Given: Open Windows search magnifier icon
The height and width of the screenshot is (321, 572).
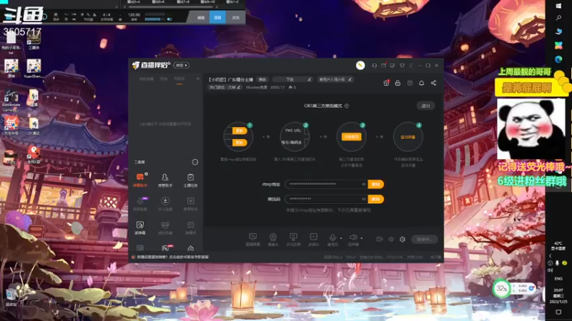Looking at the screenshot, I should (x=558, y=19).
